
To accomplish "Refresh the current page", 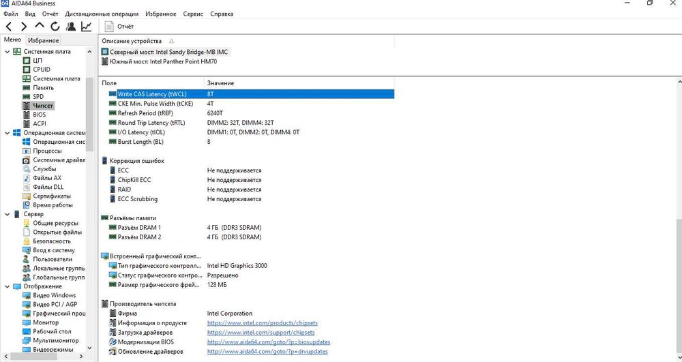I will point(55,27).
